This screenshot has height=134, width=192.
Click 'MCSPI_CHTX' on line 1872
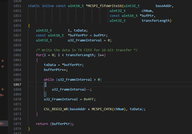(102, 109)
